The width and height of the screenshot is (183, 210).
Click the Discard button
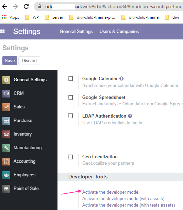[29, 61]
